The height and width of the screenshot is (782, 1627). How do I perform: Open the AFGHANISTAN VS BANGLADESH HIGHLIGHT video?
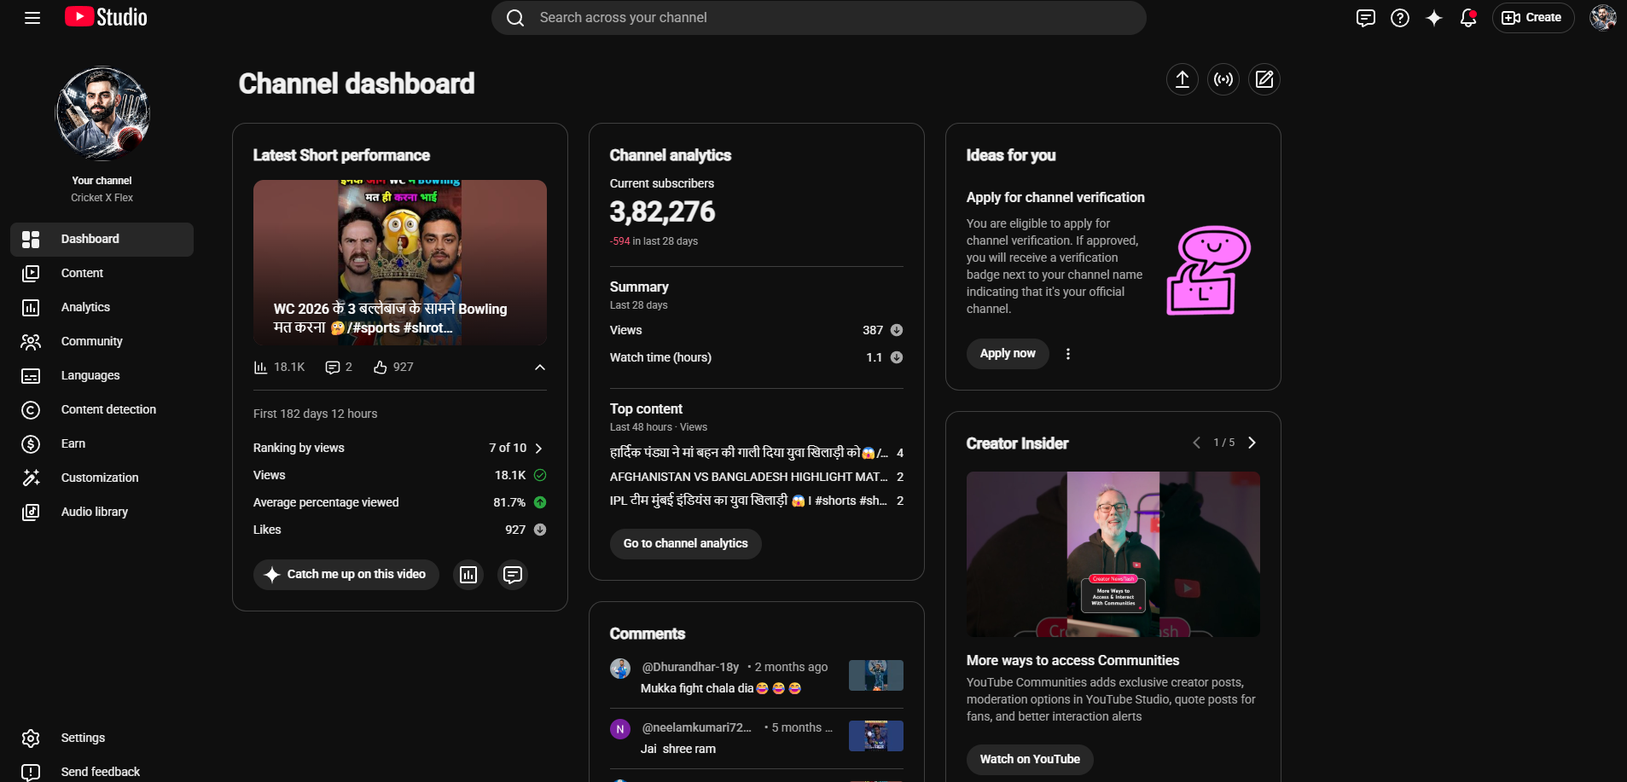coord(749,477)
